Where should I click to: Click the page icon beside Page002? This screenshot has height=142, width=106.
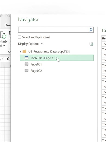26,70
